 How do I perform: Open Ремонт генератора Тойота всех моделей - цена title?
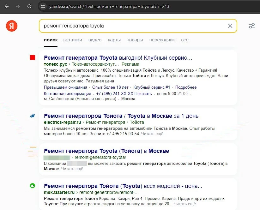(123, 186)
